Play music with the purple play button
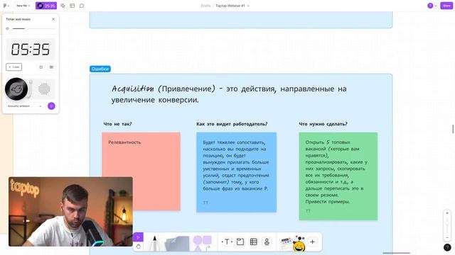 pos(51,106)
